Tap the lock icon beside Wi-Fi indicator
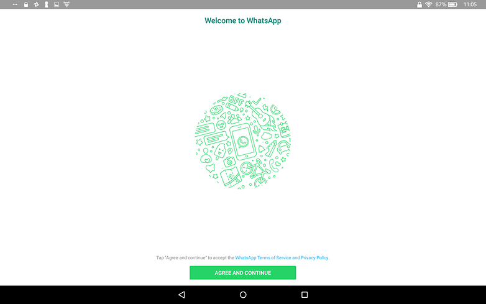 click(420, 4)
